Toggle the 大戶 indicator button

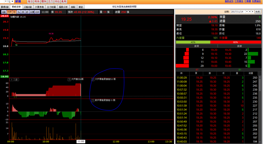click(9, 12)
